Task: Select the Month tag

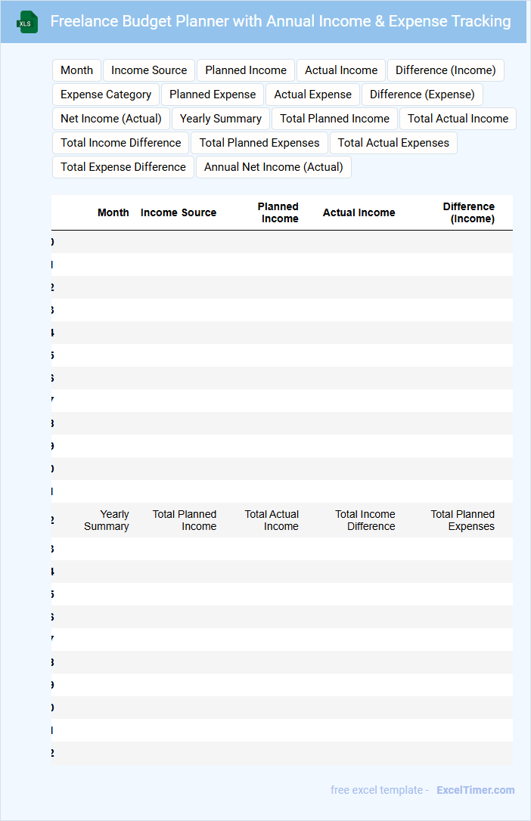Action: click(76, 70)
